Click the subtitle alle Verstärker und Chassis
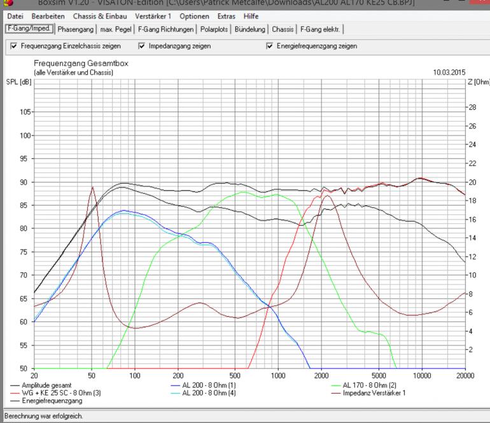 point(73,73)
